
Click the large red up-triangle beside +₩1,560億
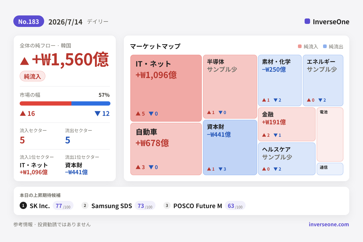coord(25,61)
